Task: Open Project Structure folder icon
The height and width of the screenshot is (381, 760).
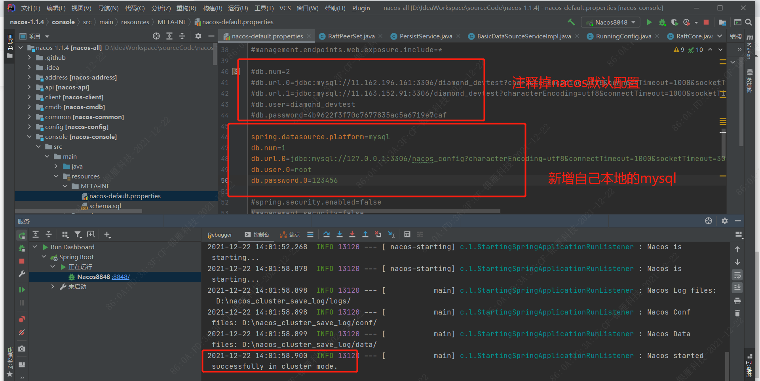Action: pos(722,22)
